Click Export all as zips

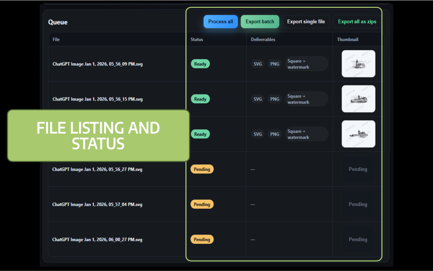coord(357,21)
